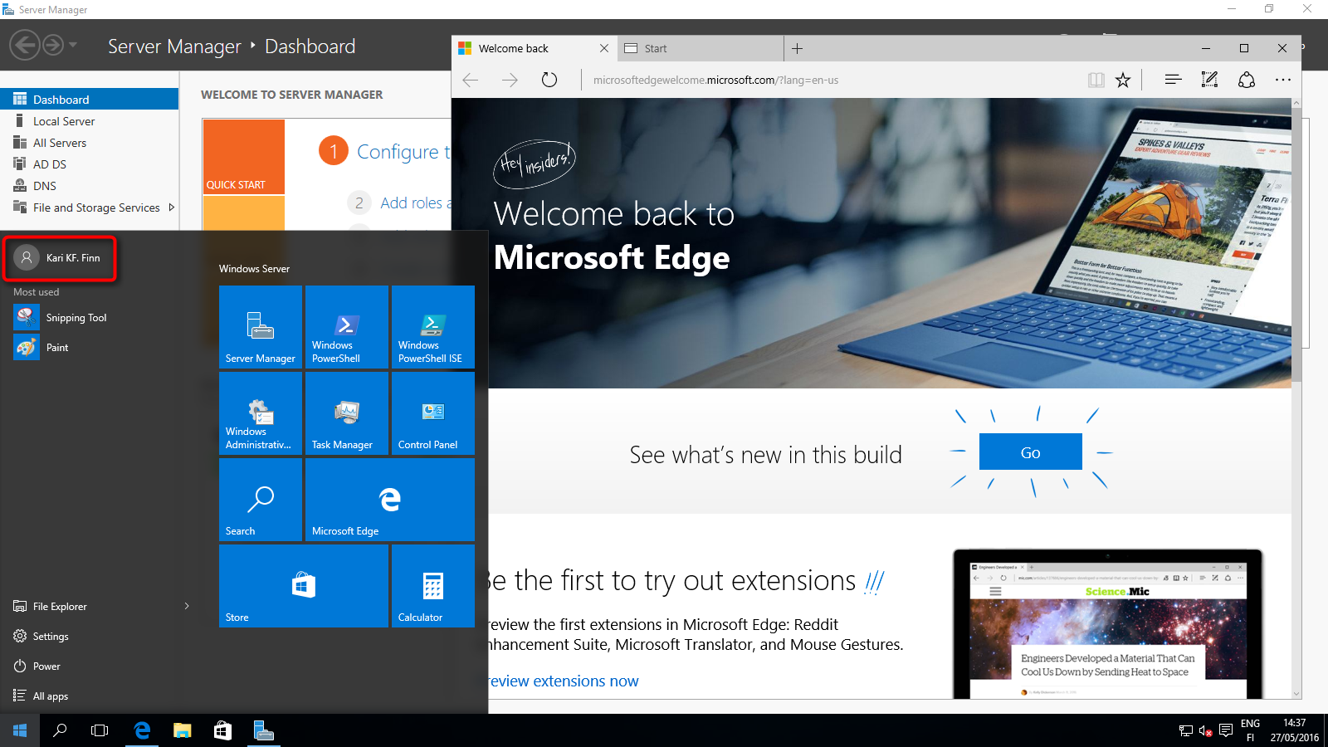Click the Edge icon in the taskbar
This screenshot has width=1328, height=747.
click(142, 730)
